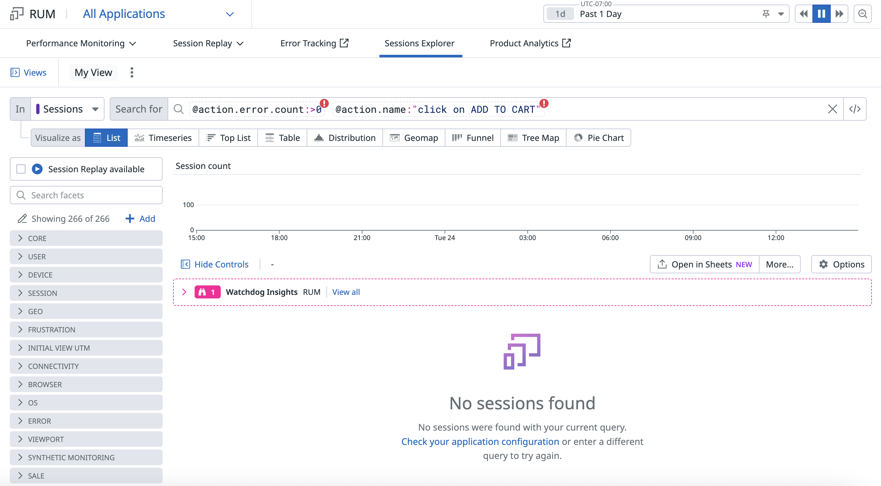Open the code view of the query
This screenshot has width=881, height=486.
click(855, 109)
